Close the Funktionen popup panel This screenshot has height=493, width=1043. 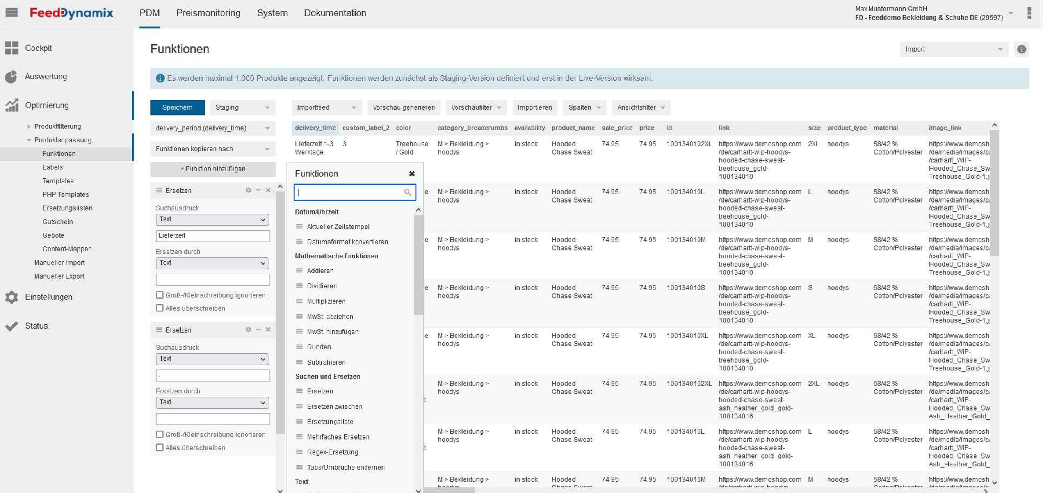tap(412, 174)
